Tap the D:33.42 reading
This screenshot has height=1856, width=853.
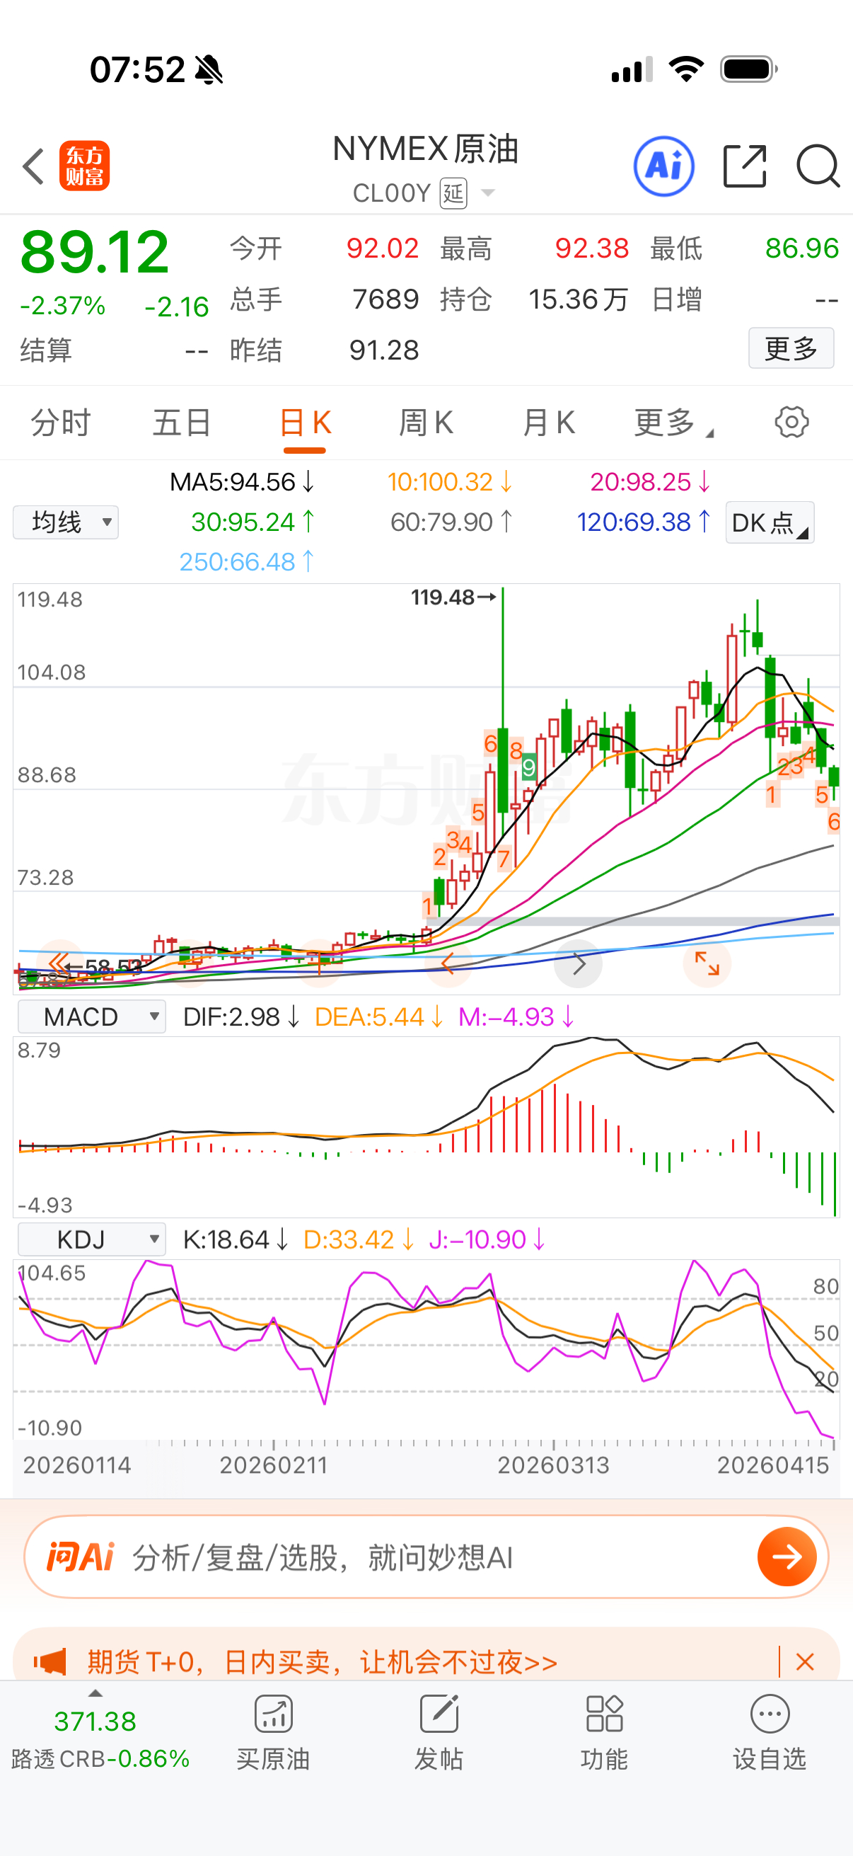tap(359, 1239)
